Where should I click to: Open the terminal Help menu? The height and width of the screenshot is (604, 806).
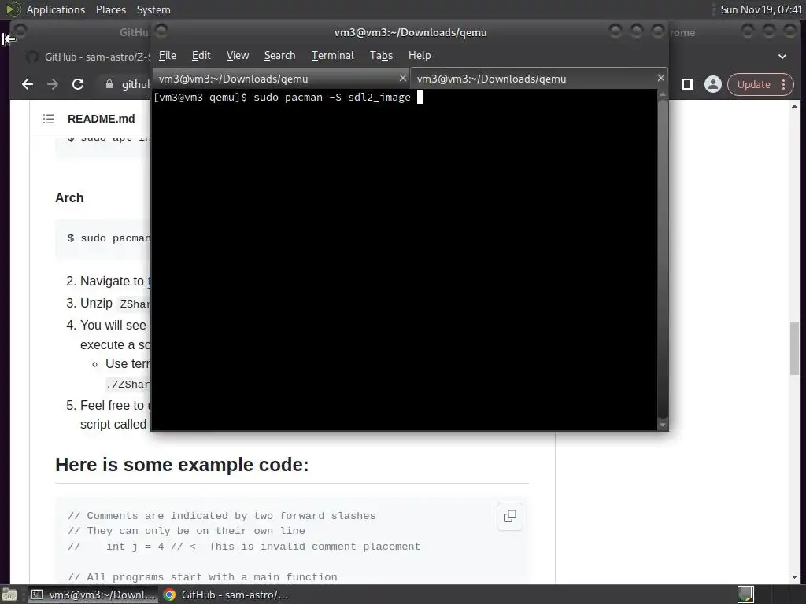[420, 56]
